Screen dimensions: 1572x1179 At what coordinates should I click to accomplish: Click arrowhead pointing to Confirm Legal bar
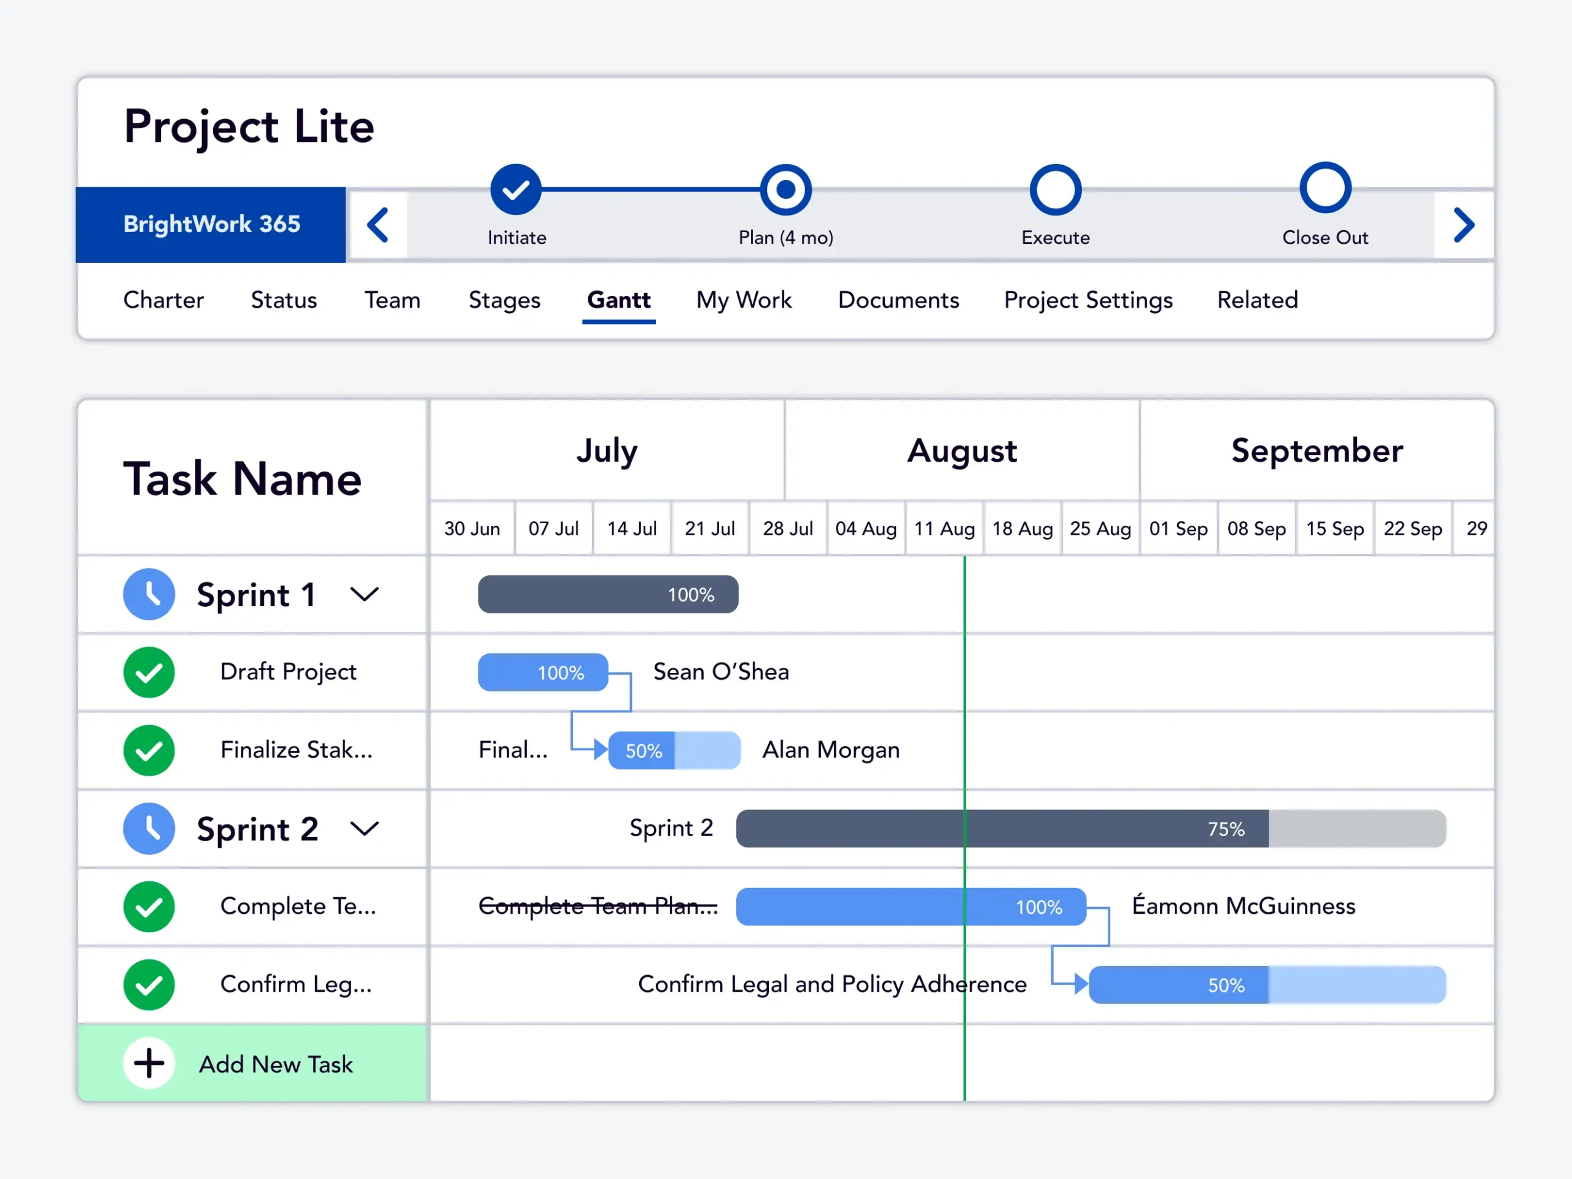click(x=1080, y=984)
